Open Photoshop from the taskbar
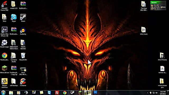The image size is (169, 95). click(95, 93)
